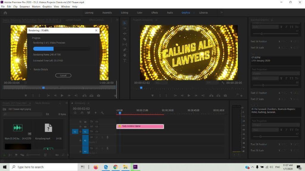Toggle the V1 track lock
The image size is (305, 171).
[x=80, y=132]
